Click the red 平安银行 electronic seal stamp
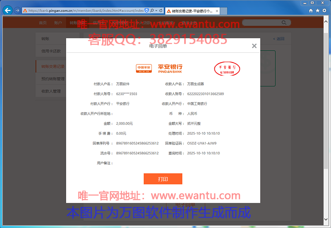331x228 pixels. [227, 69]
